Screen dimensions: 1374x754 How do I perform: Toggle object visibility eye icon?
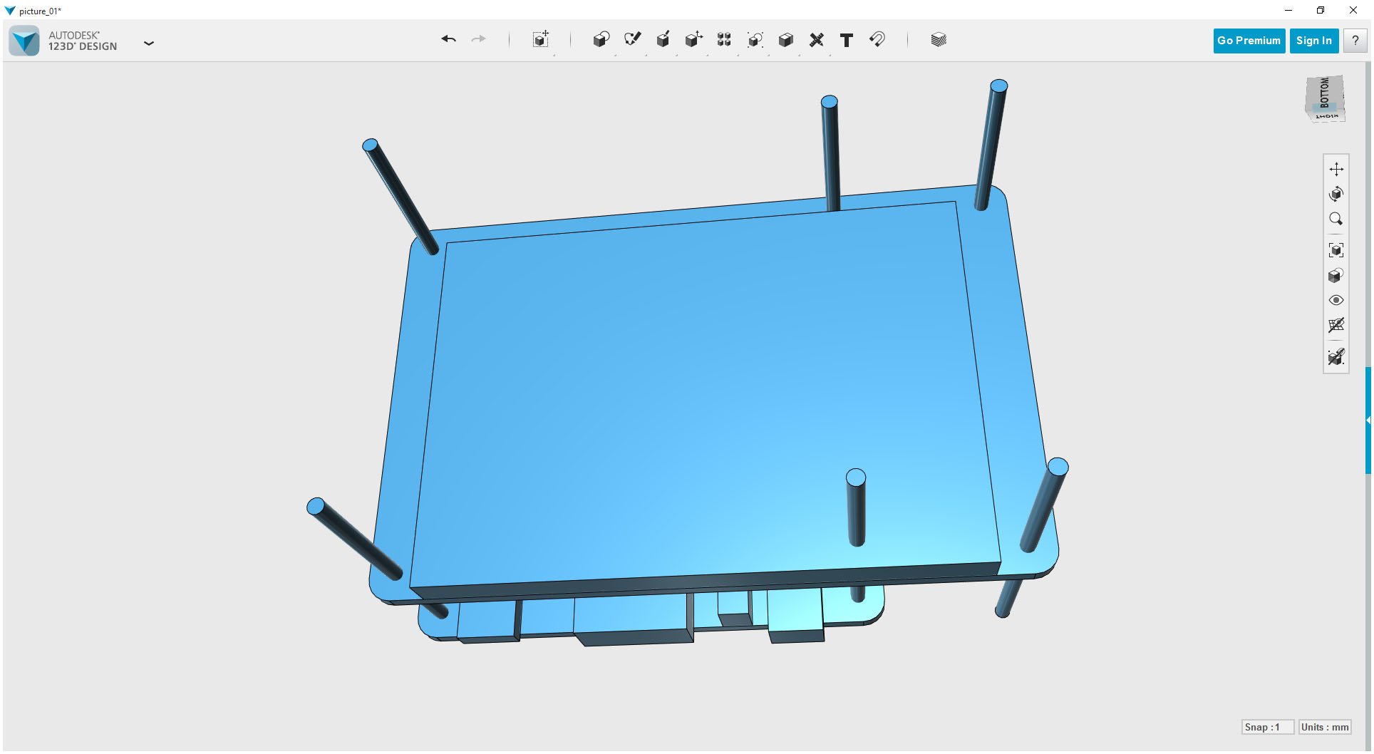point(1336,300)
